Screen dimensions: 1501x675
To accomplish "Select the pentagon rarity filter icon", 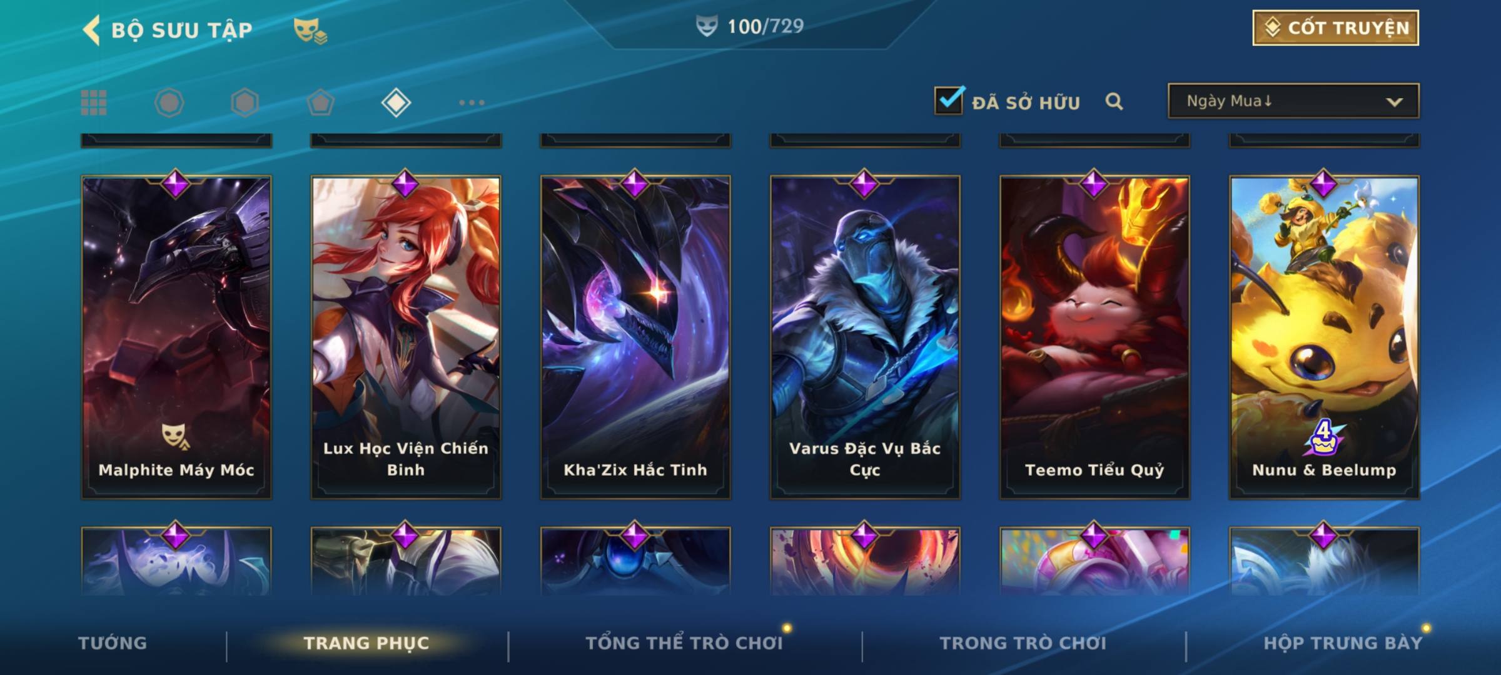I will 320,102.
